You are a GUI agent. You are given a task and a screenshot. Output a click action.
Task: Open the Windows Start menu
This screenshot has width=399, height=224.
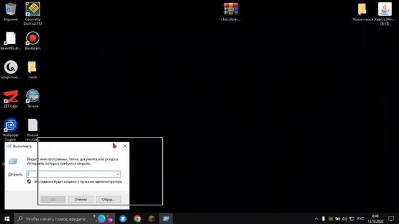click(x=7, y=218)
